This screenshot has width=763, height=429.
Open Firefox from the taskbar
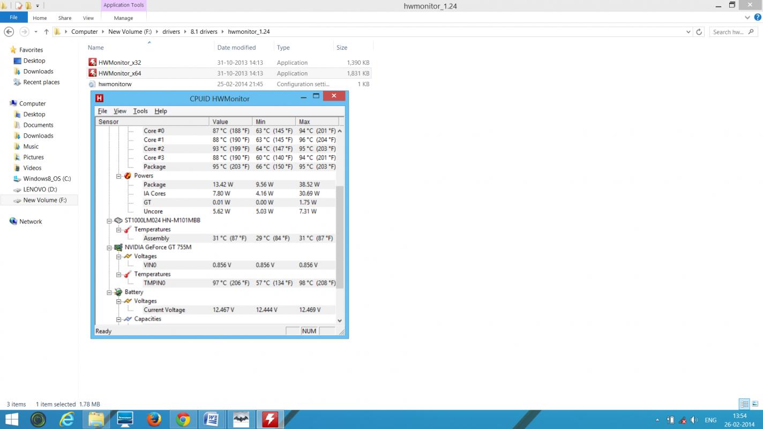(x=154, y=419)
